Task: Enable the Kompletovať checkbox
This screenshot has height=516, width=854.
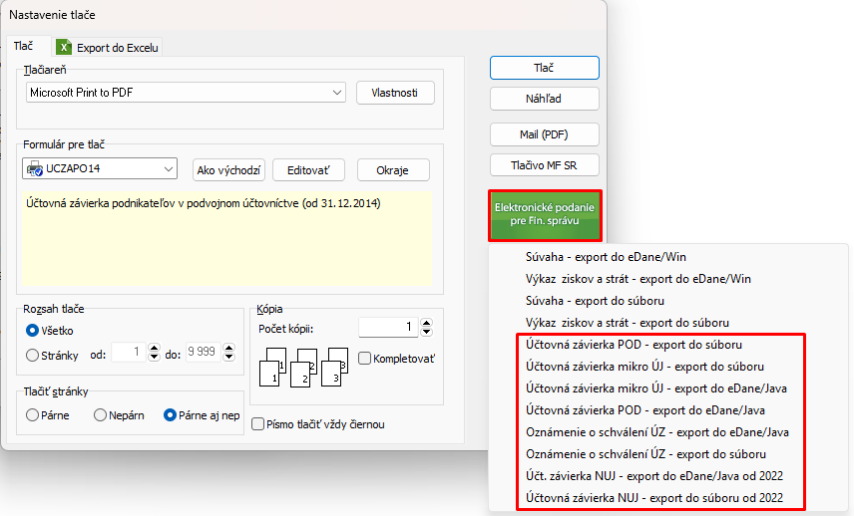Action: [365, 358]
